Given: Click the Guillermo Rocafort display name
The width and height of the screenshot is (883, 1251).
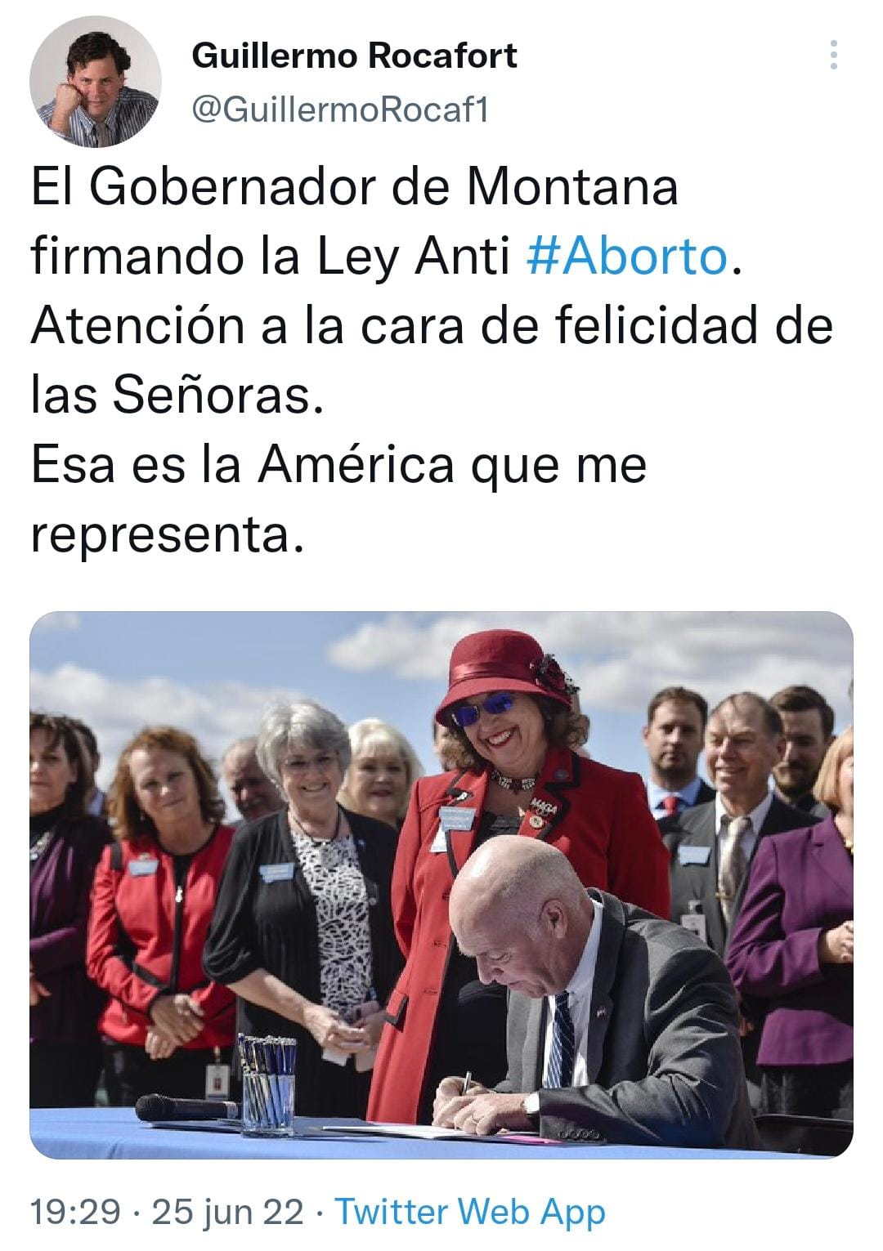Looking at the screenshot, I should [x=354, y=56].
